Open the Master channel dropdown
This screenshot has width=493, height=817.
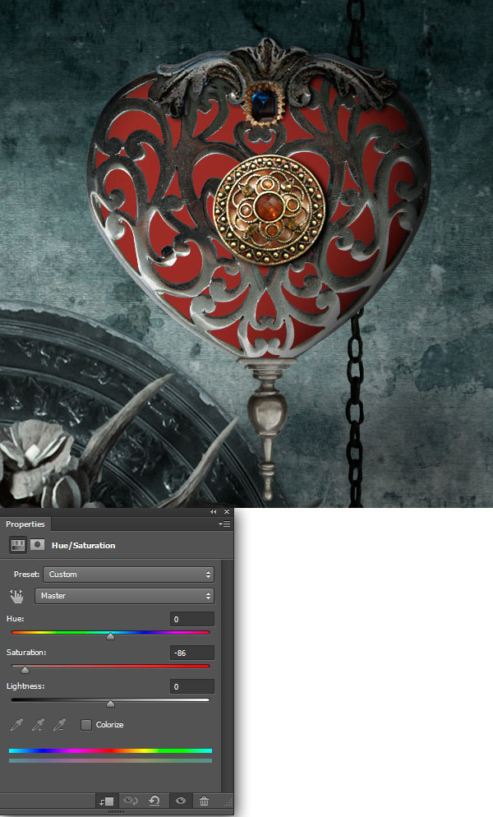124,596
